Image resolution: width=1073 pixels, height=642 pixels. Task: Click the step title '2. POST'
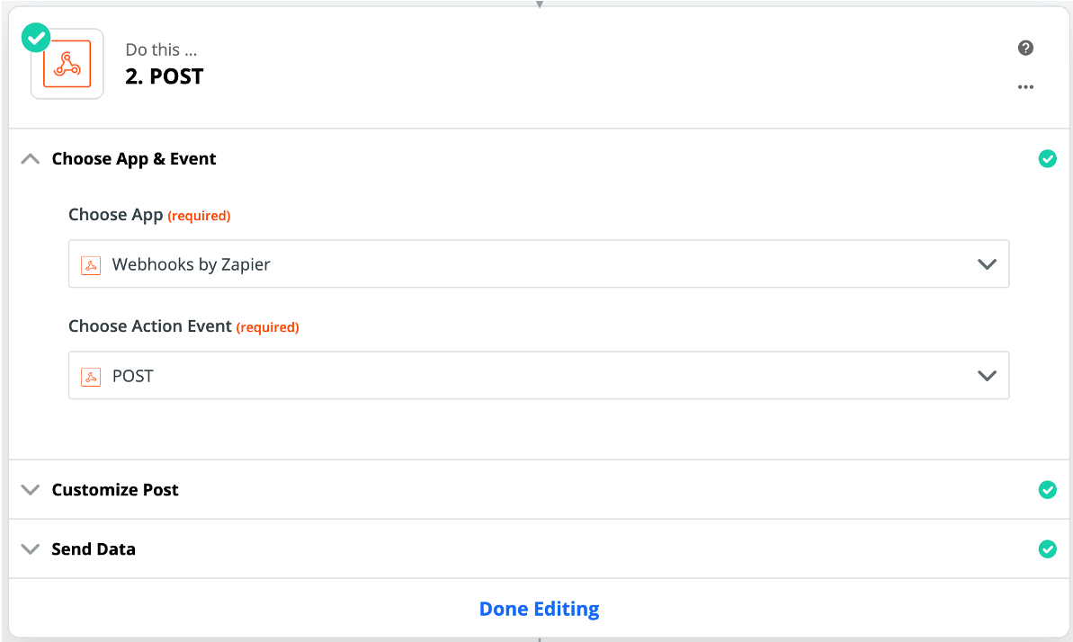165,76
